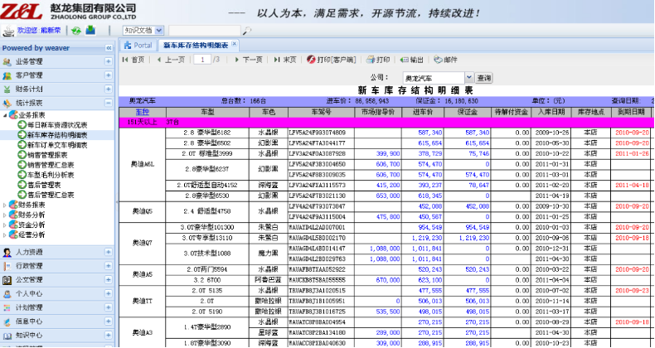
Task: Open 车型毛利分析表 in the tree
Action: [51, 175]
